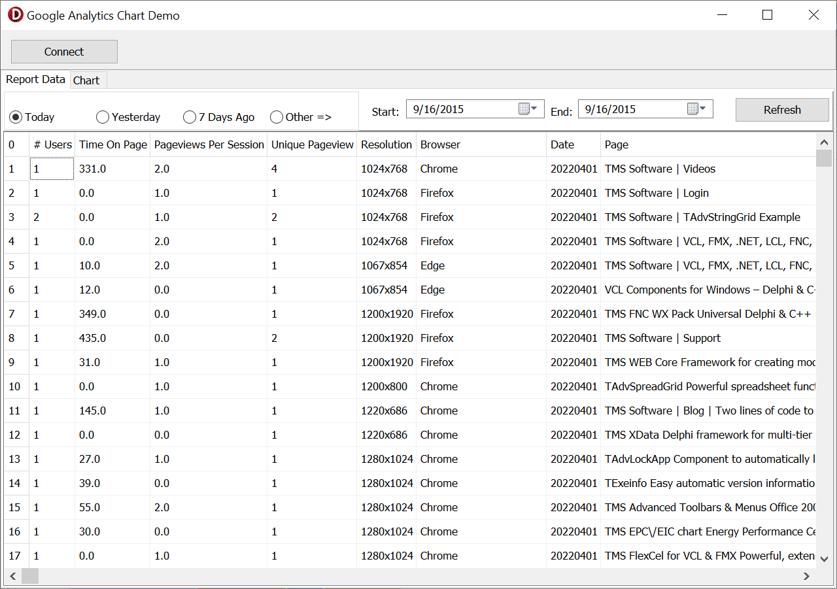Click the vertical scrollbar thumb
This screenshot has height=589, width=837.
[x=824, y=158]
